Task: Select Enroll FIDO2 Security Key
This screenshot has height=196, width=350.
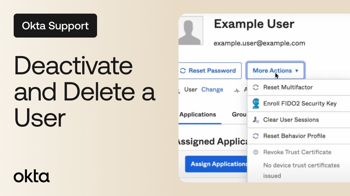Action: click(x=299, y=103)
